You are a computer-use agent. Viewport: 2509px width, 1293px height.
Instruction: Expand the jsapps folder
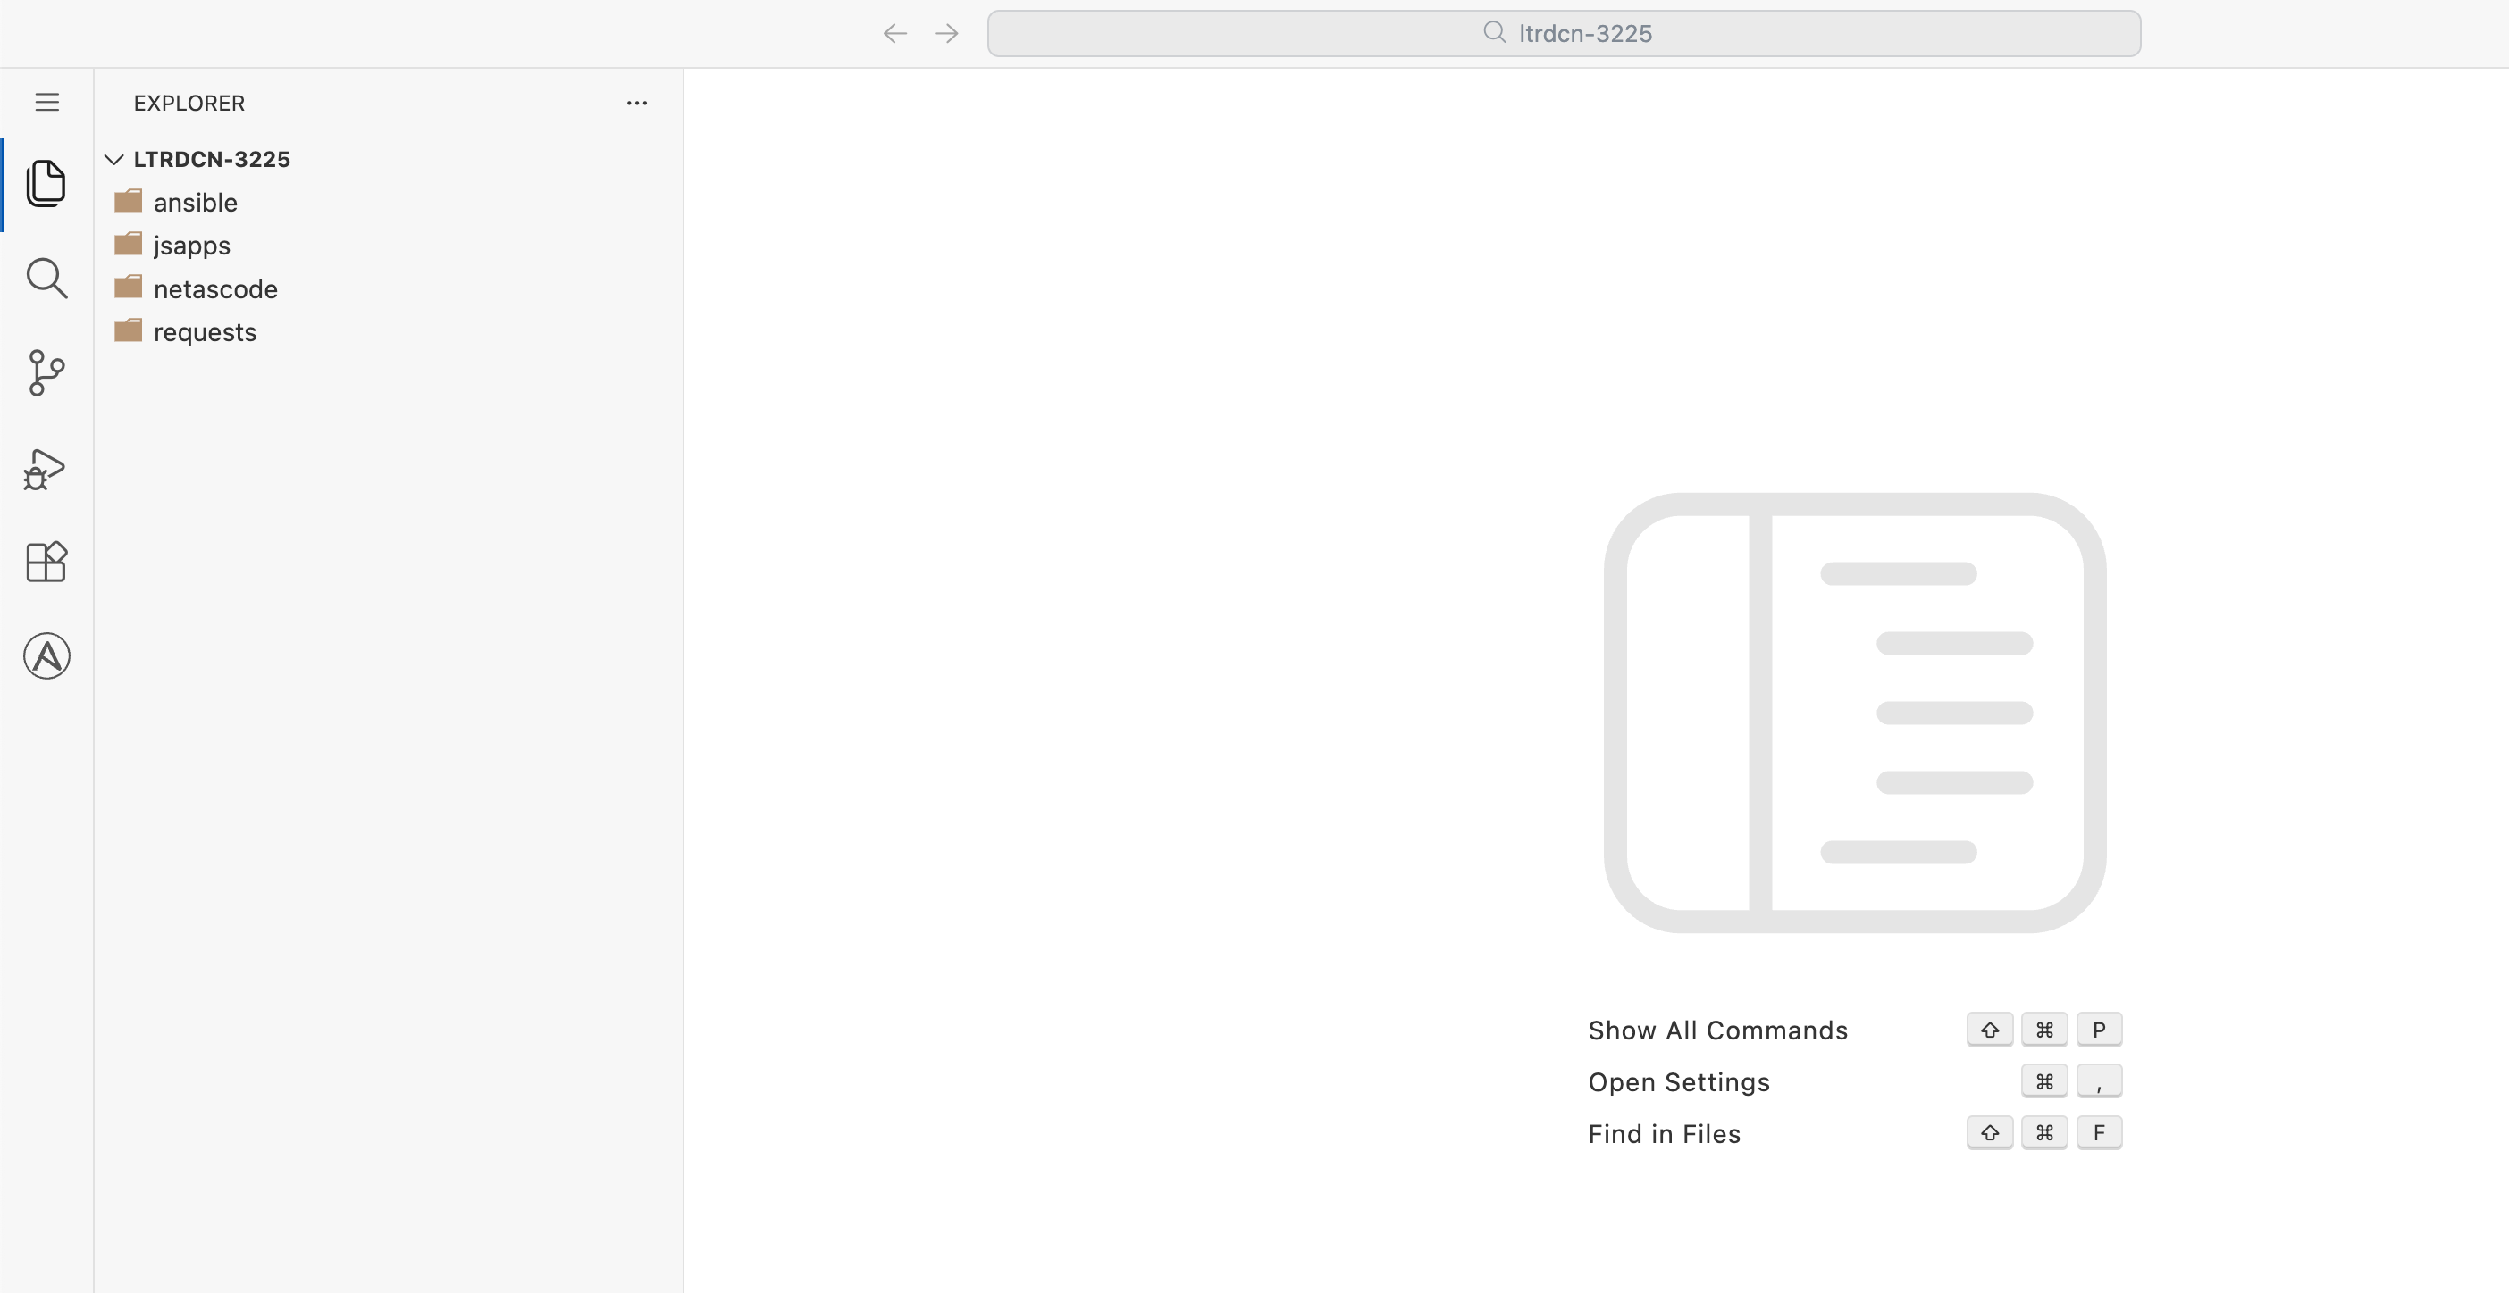pyautogui.click(x=192, y=246)
